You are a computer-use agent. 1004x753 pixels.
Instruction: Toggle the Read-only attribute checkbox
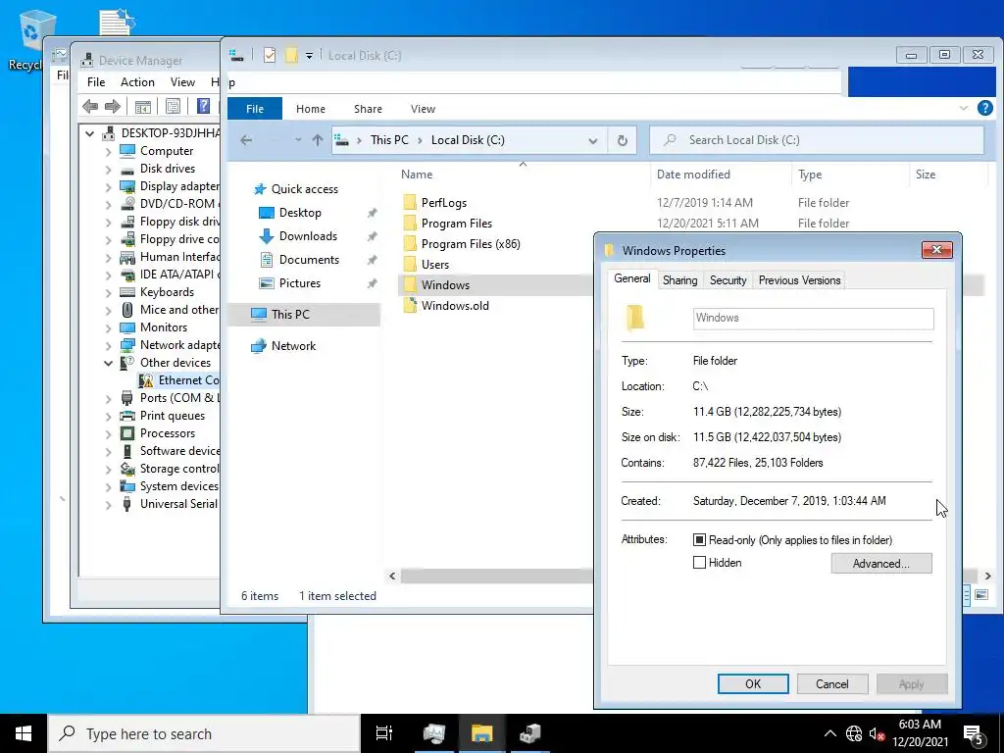click(x=700, y=540)
